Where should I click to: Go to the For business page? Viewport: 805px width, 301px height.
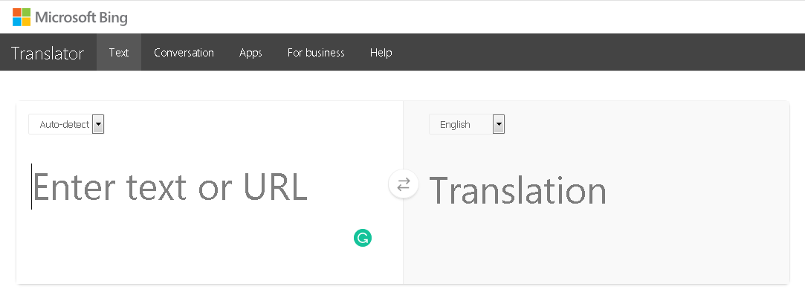[x=316, y=52]
